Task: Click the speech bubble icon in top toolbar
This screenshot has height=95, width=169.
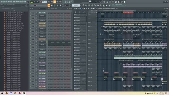Action: [121, 2]
